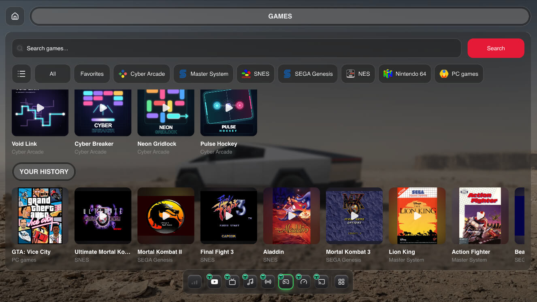Switch to the NES tab

point(358,74)
